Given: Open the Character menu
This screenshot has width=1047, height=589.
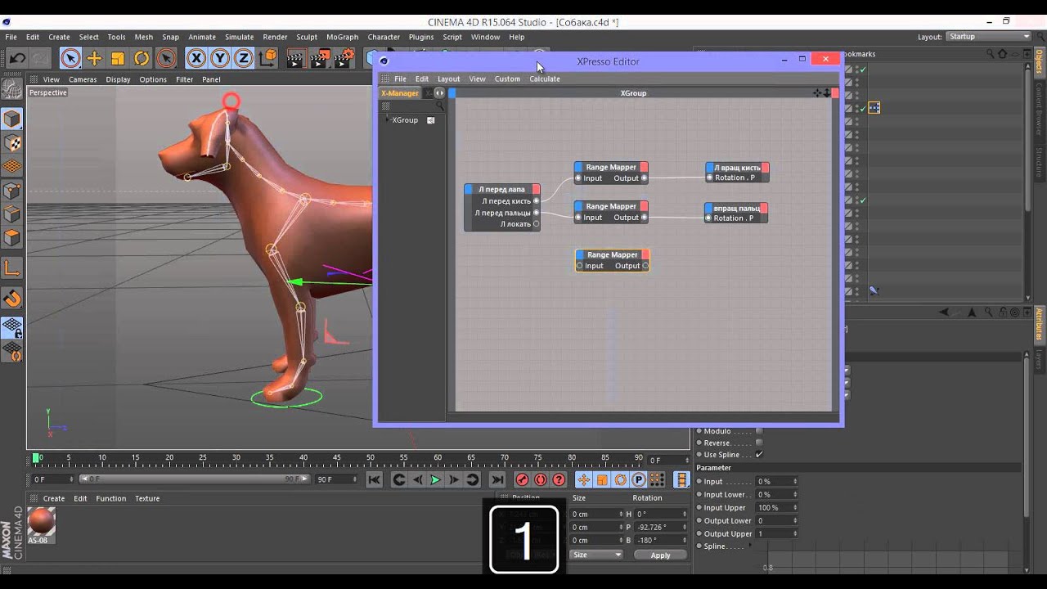Looking at the screenshot, I should pos(384,37).
